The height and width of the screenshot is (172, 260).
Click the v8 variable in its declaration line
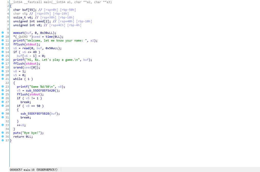(x=38, y=25)
